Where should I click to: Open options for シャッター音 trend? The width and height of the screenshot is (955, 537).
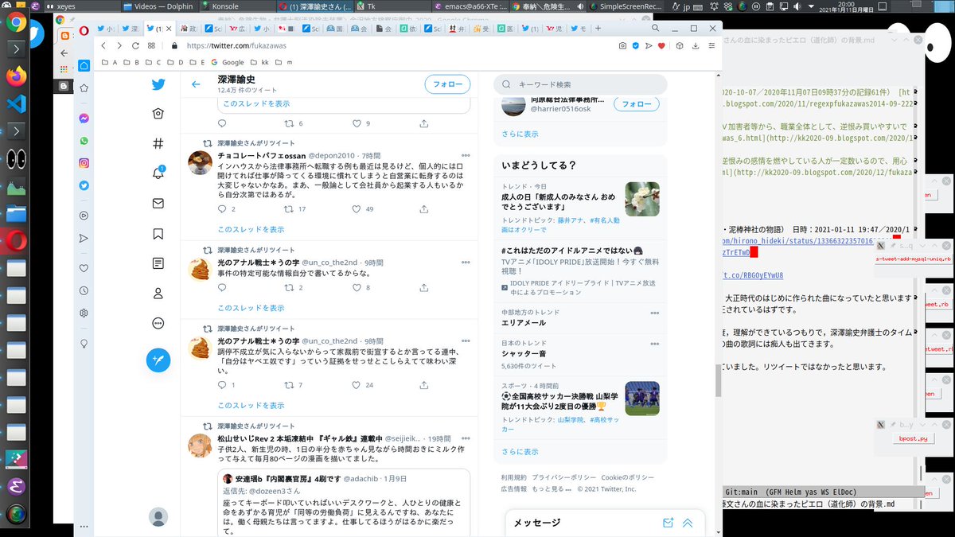(655, 343)
